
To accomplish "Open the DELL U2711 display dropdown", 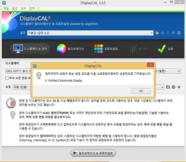I will click(18, 71).
